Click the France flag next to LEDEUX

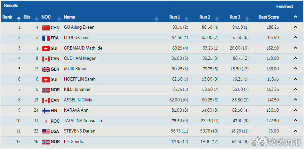click(x=46, y=38)
